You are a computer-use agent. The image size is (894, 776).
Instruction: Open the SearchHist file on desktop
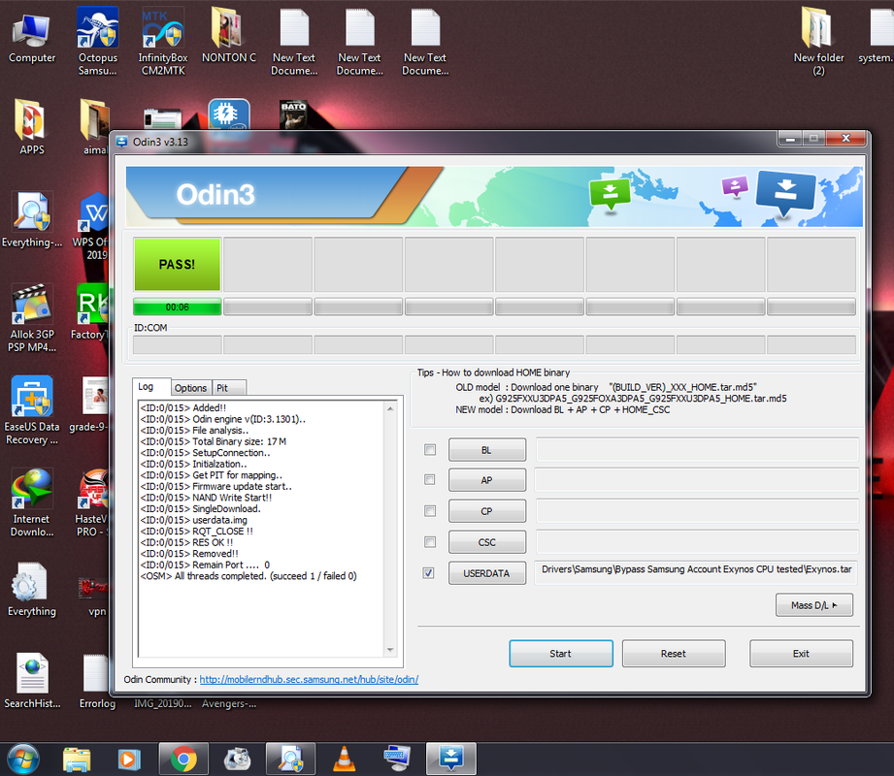[32, 681]
